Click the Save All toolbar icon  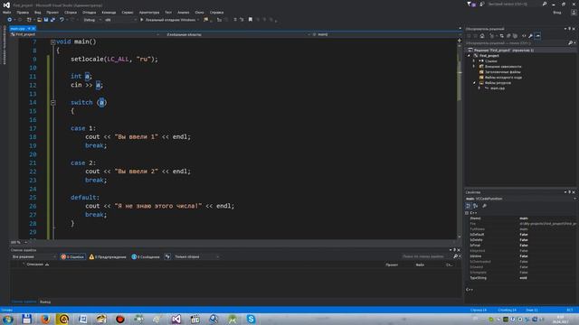point(52,20)
